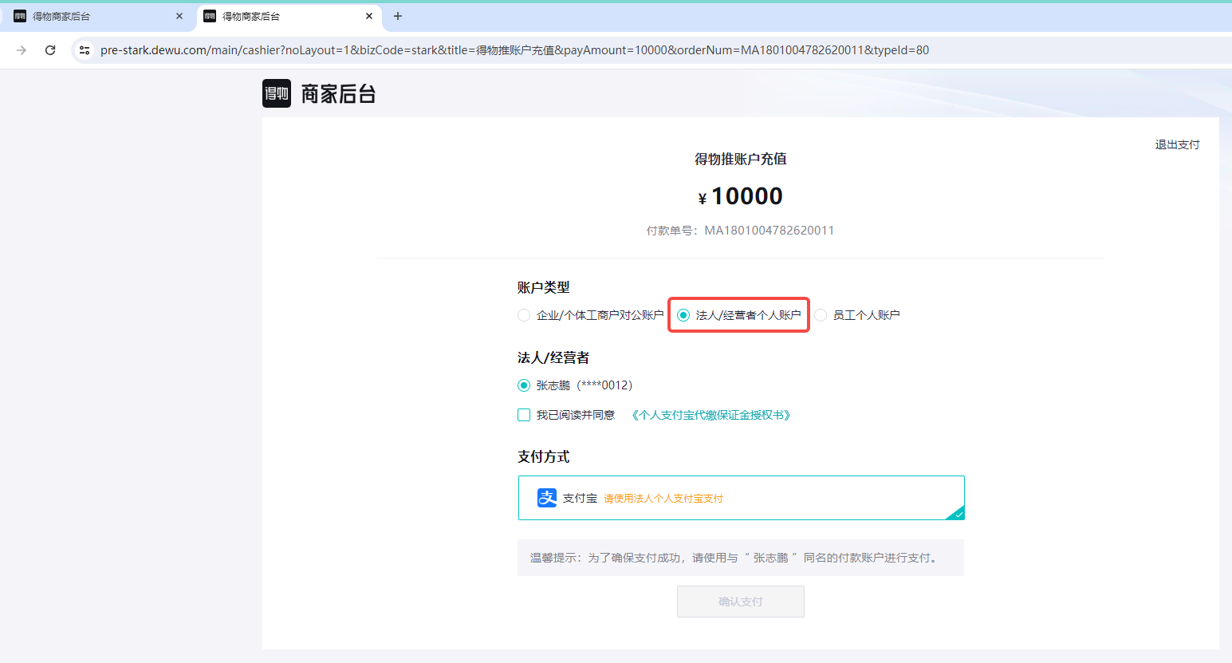
Task: Close the first 得物商家后台 tab
Action: (179, 16)
